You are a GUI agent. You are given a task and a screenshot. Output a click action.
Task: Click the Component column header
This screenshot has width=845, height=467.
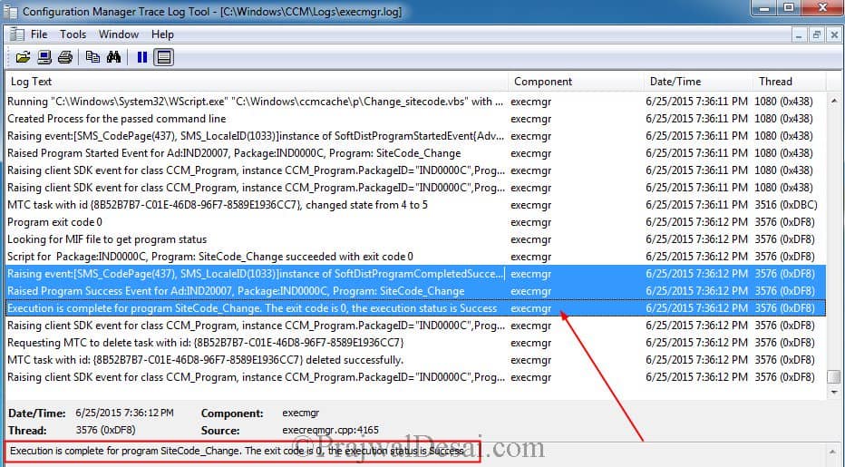pos(576,82)
